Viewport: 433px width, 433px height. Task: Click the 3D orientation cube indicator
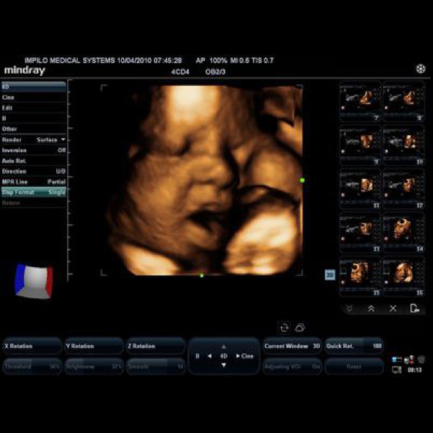coord(33,281)
